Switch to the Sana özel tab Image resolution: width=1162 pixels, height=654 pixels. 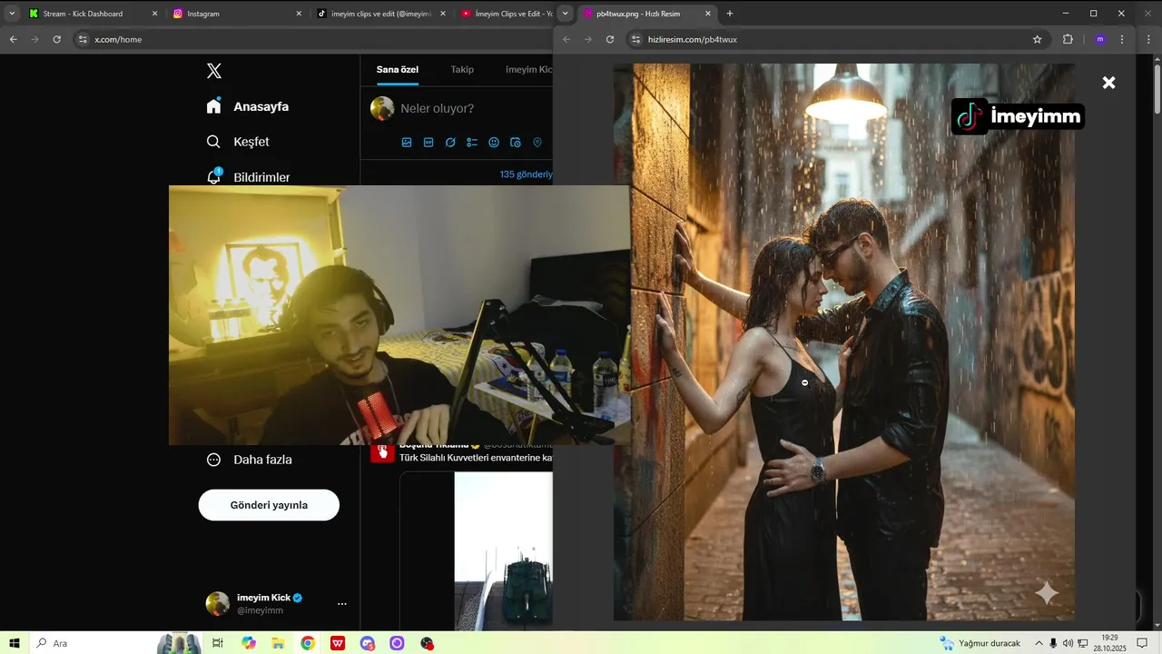click(x=398, y=70)
